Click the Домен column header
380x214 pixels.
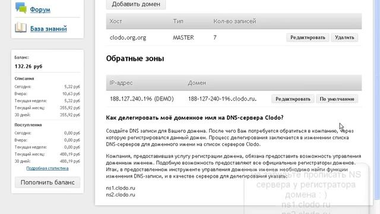coord(197,83)
